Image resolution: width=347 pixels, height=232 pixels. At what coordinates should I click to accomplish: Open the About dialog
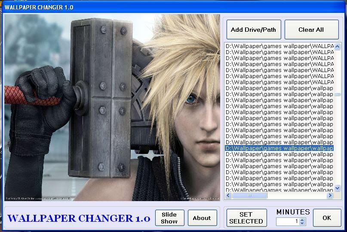(x=202, y=218)
